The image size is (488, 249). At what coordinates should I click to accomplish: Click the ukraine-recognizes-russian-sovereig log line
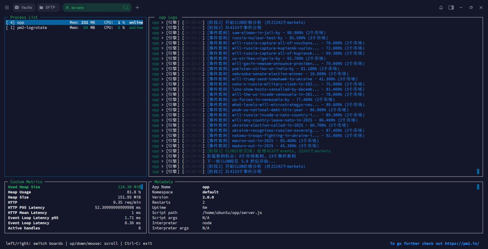258,130
